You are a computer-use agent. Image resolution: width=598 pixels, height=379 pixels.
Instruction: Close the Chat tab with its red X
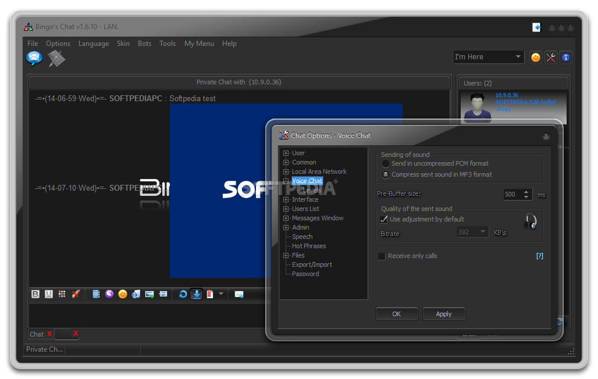(x=49, y=334)
